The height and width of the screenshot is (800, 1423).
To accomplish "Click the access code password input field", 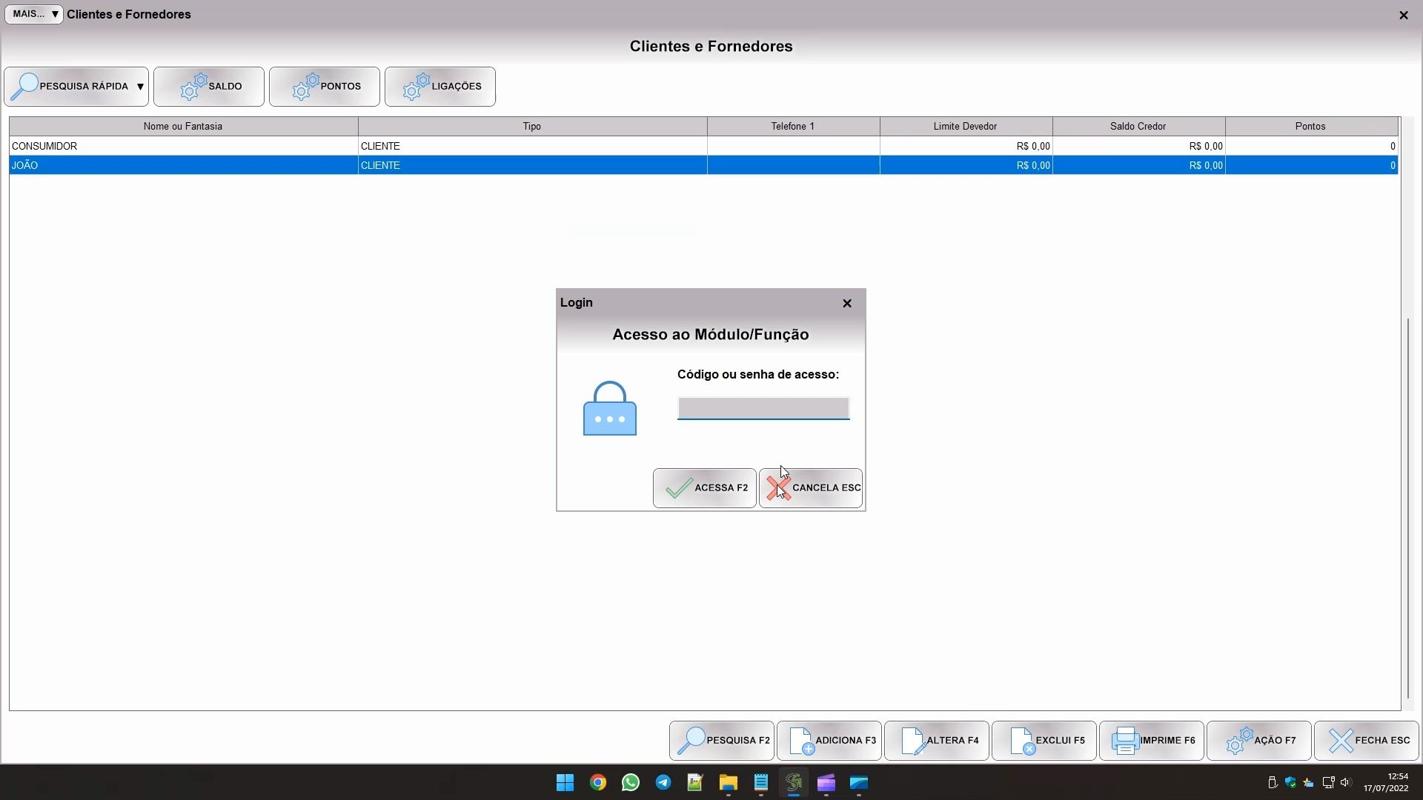I will point(763,408).
